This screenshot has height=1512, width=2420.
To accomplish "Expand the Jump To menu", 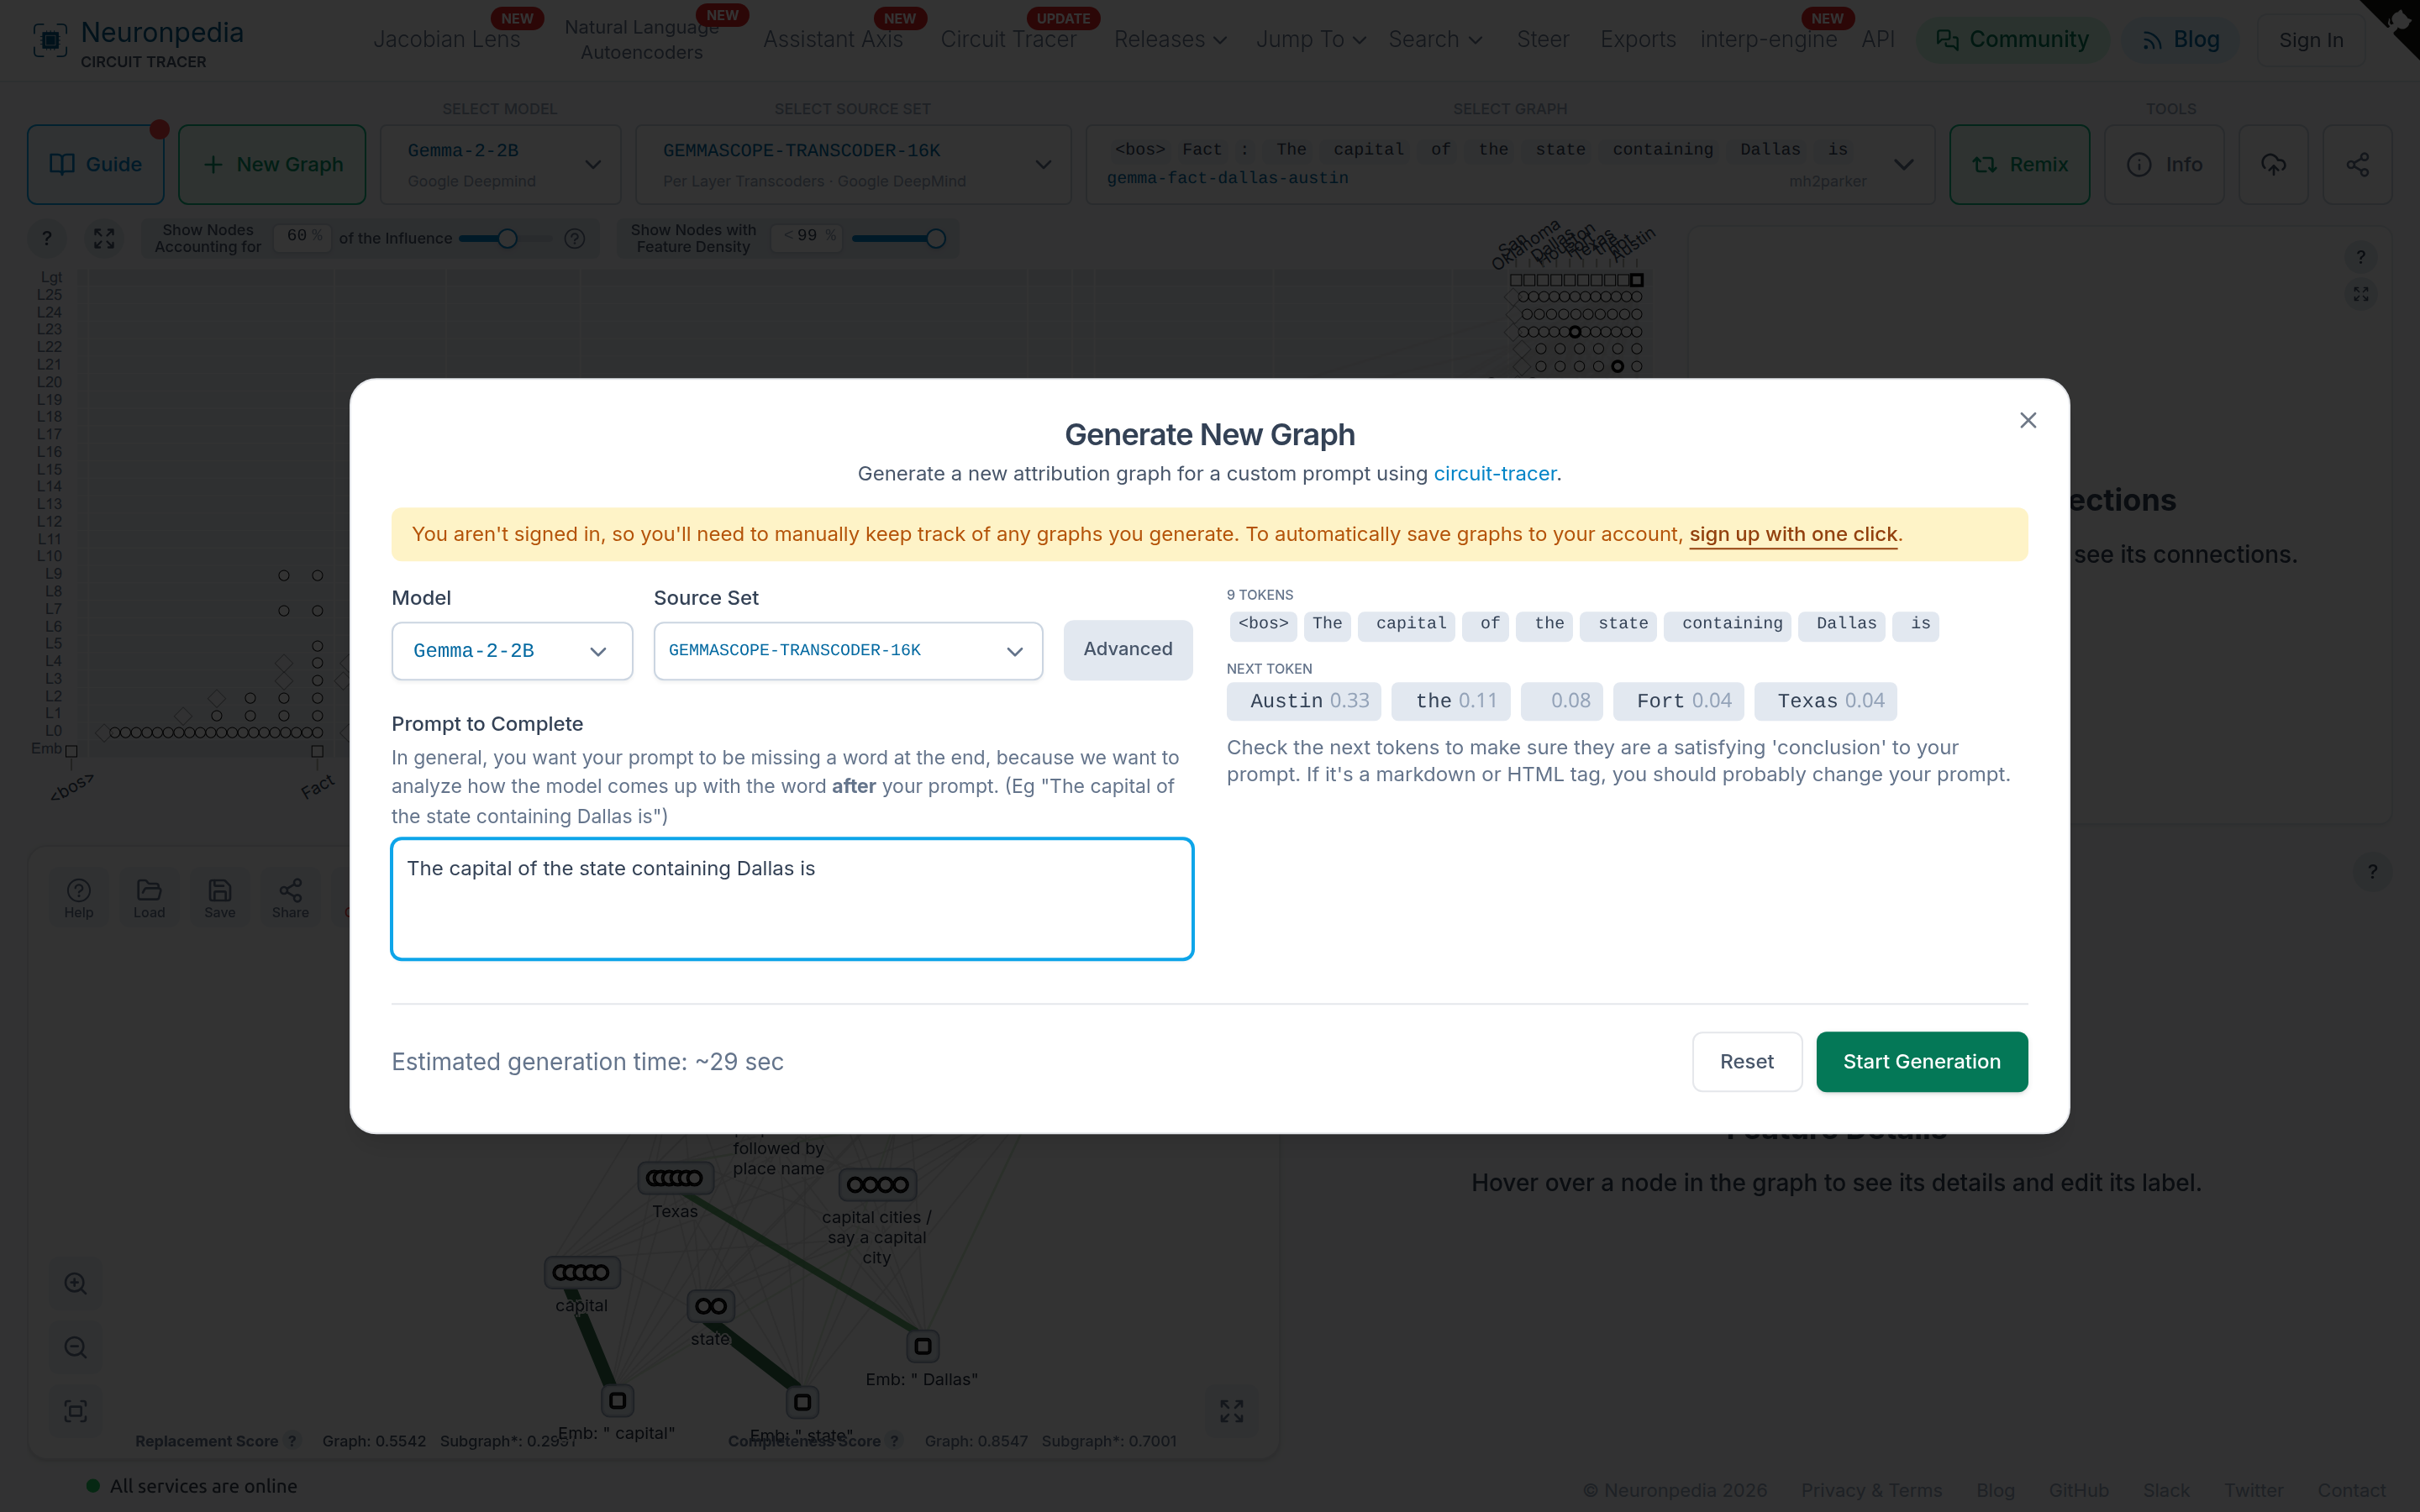I will 1311,40.
